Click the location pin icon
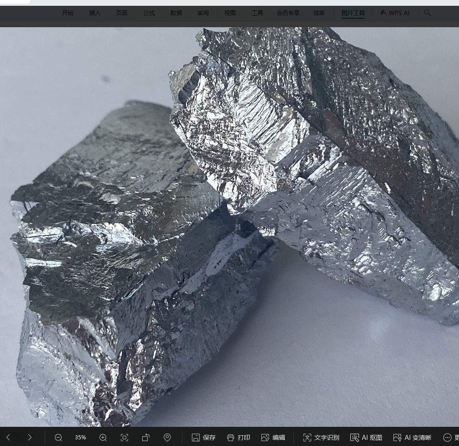Screen dimensions: 459x446 (x=167, y=438)
